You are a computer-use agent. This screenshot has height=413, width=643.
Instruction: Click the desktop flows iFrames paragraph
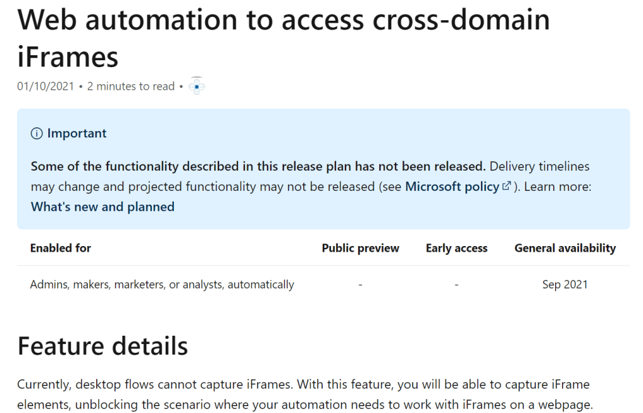point(305,394)
